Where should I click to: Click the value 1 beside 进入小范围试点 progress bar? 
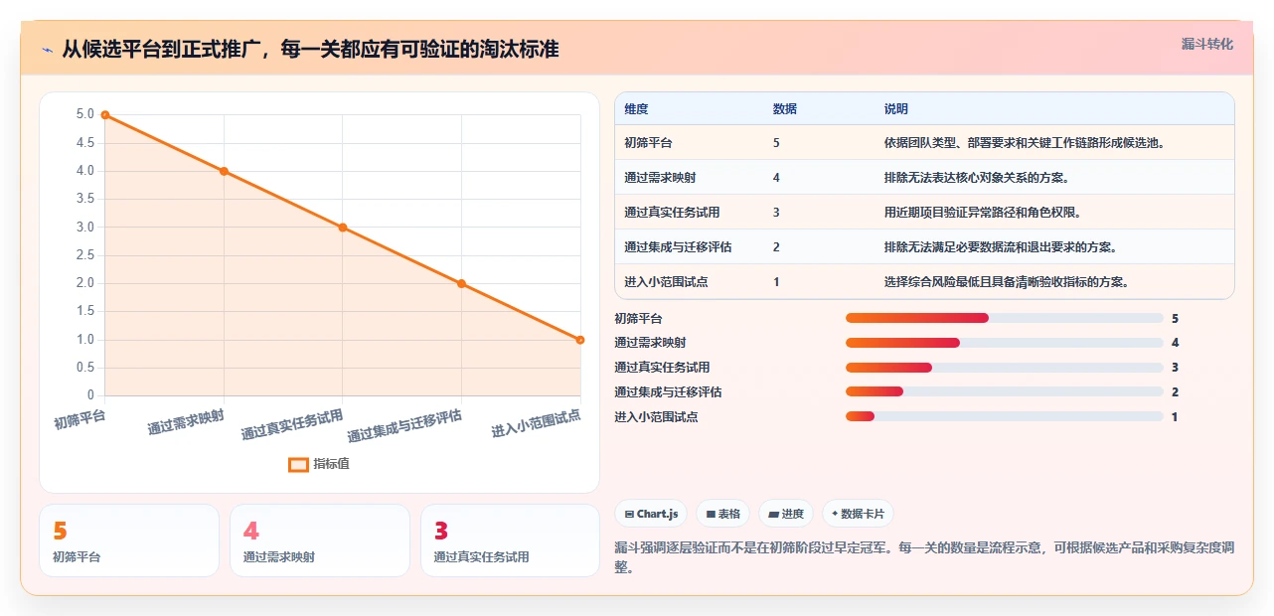click(1175, 417)
